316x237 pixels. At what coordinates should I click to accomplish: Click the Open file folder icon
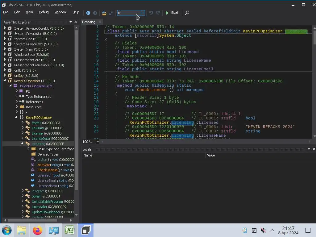(x=104, y=13)
